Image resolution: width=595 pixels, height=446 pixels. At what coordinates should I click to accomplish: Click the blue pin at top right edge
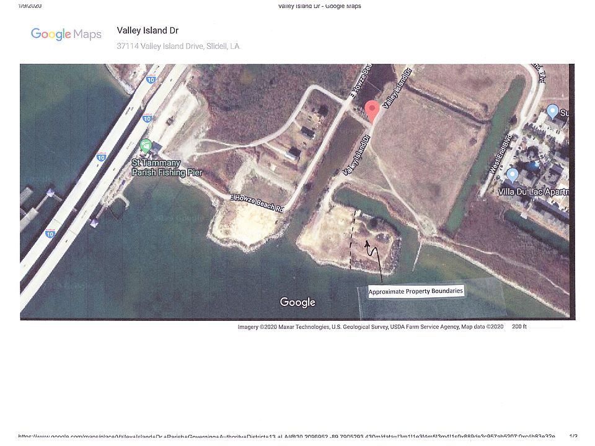(552, 112)
